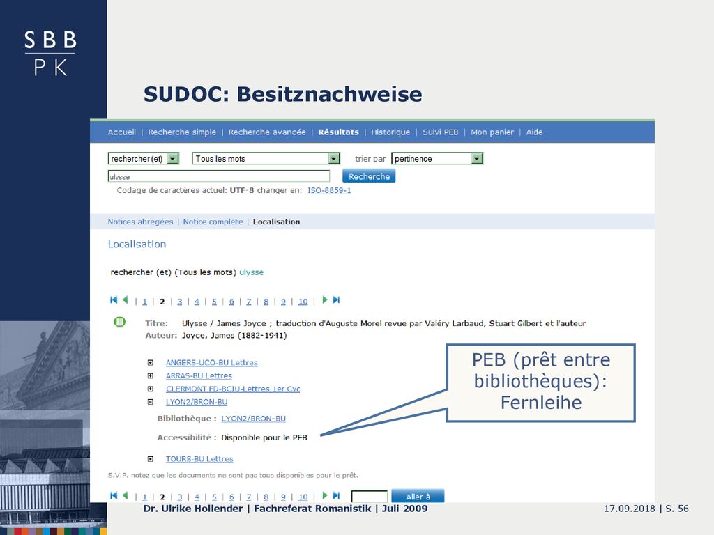Open Mon panier
The image size is (714, 535).
pos(492,132)
